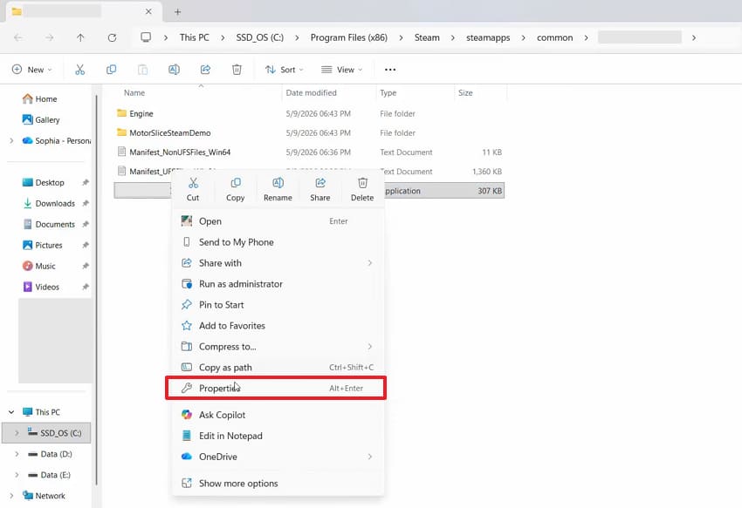The width and height of the screenshot is (742, 508).
Task: Choose Ask Copilot
Action: click(x=278, y=415)
